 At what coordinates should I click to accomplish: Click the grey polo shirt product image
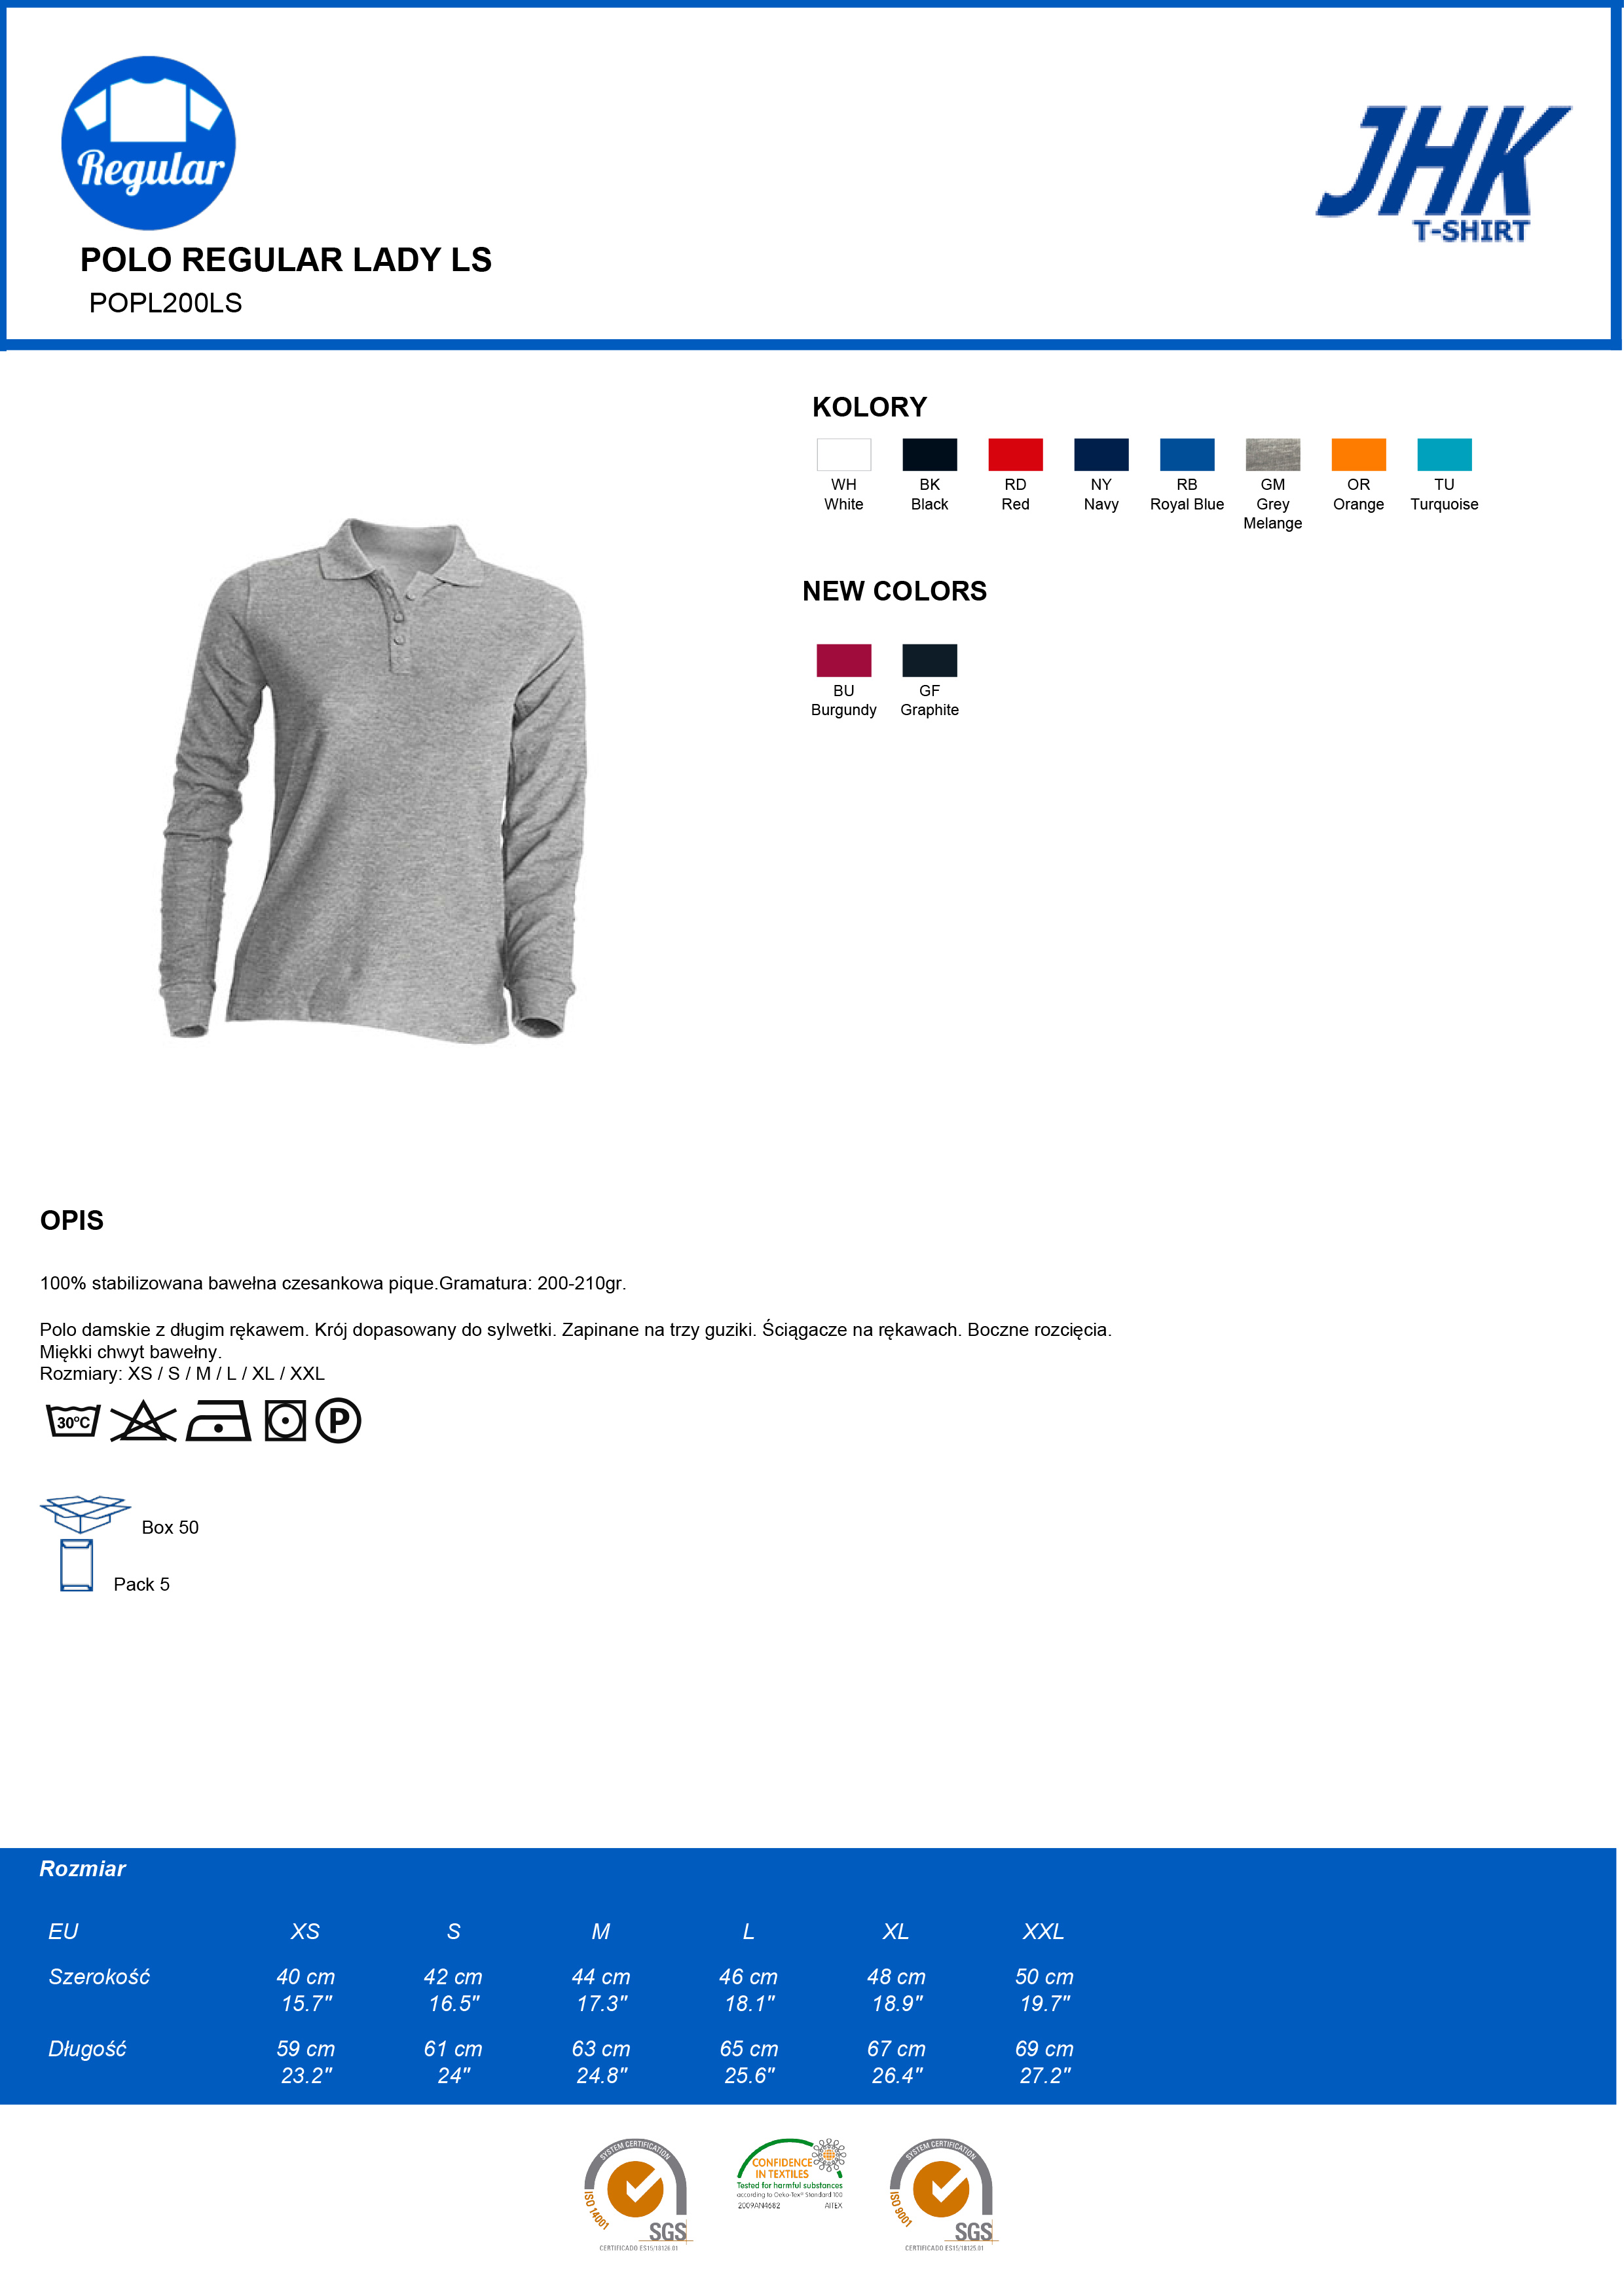click(x=373, y=781)
